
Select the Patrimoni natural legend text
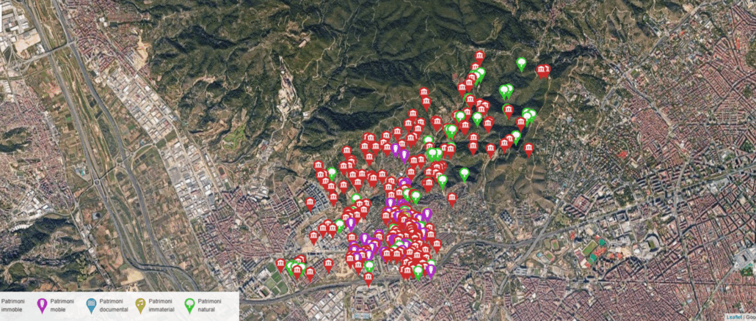(x=210, y=306)
